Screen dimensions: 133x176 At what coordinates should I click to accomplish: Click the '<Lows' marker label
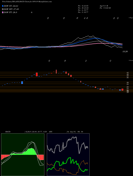click(x=131, y=60)
